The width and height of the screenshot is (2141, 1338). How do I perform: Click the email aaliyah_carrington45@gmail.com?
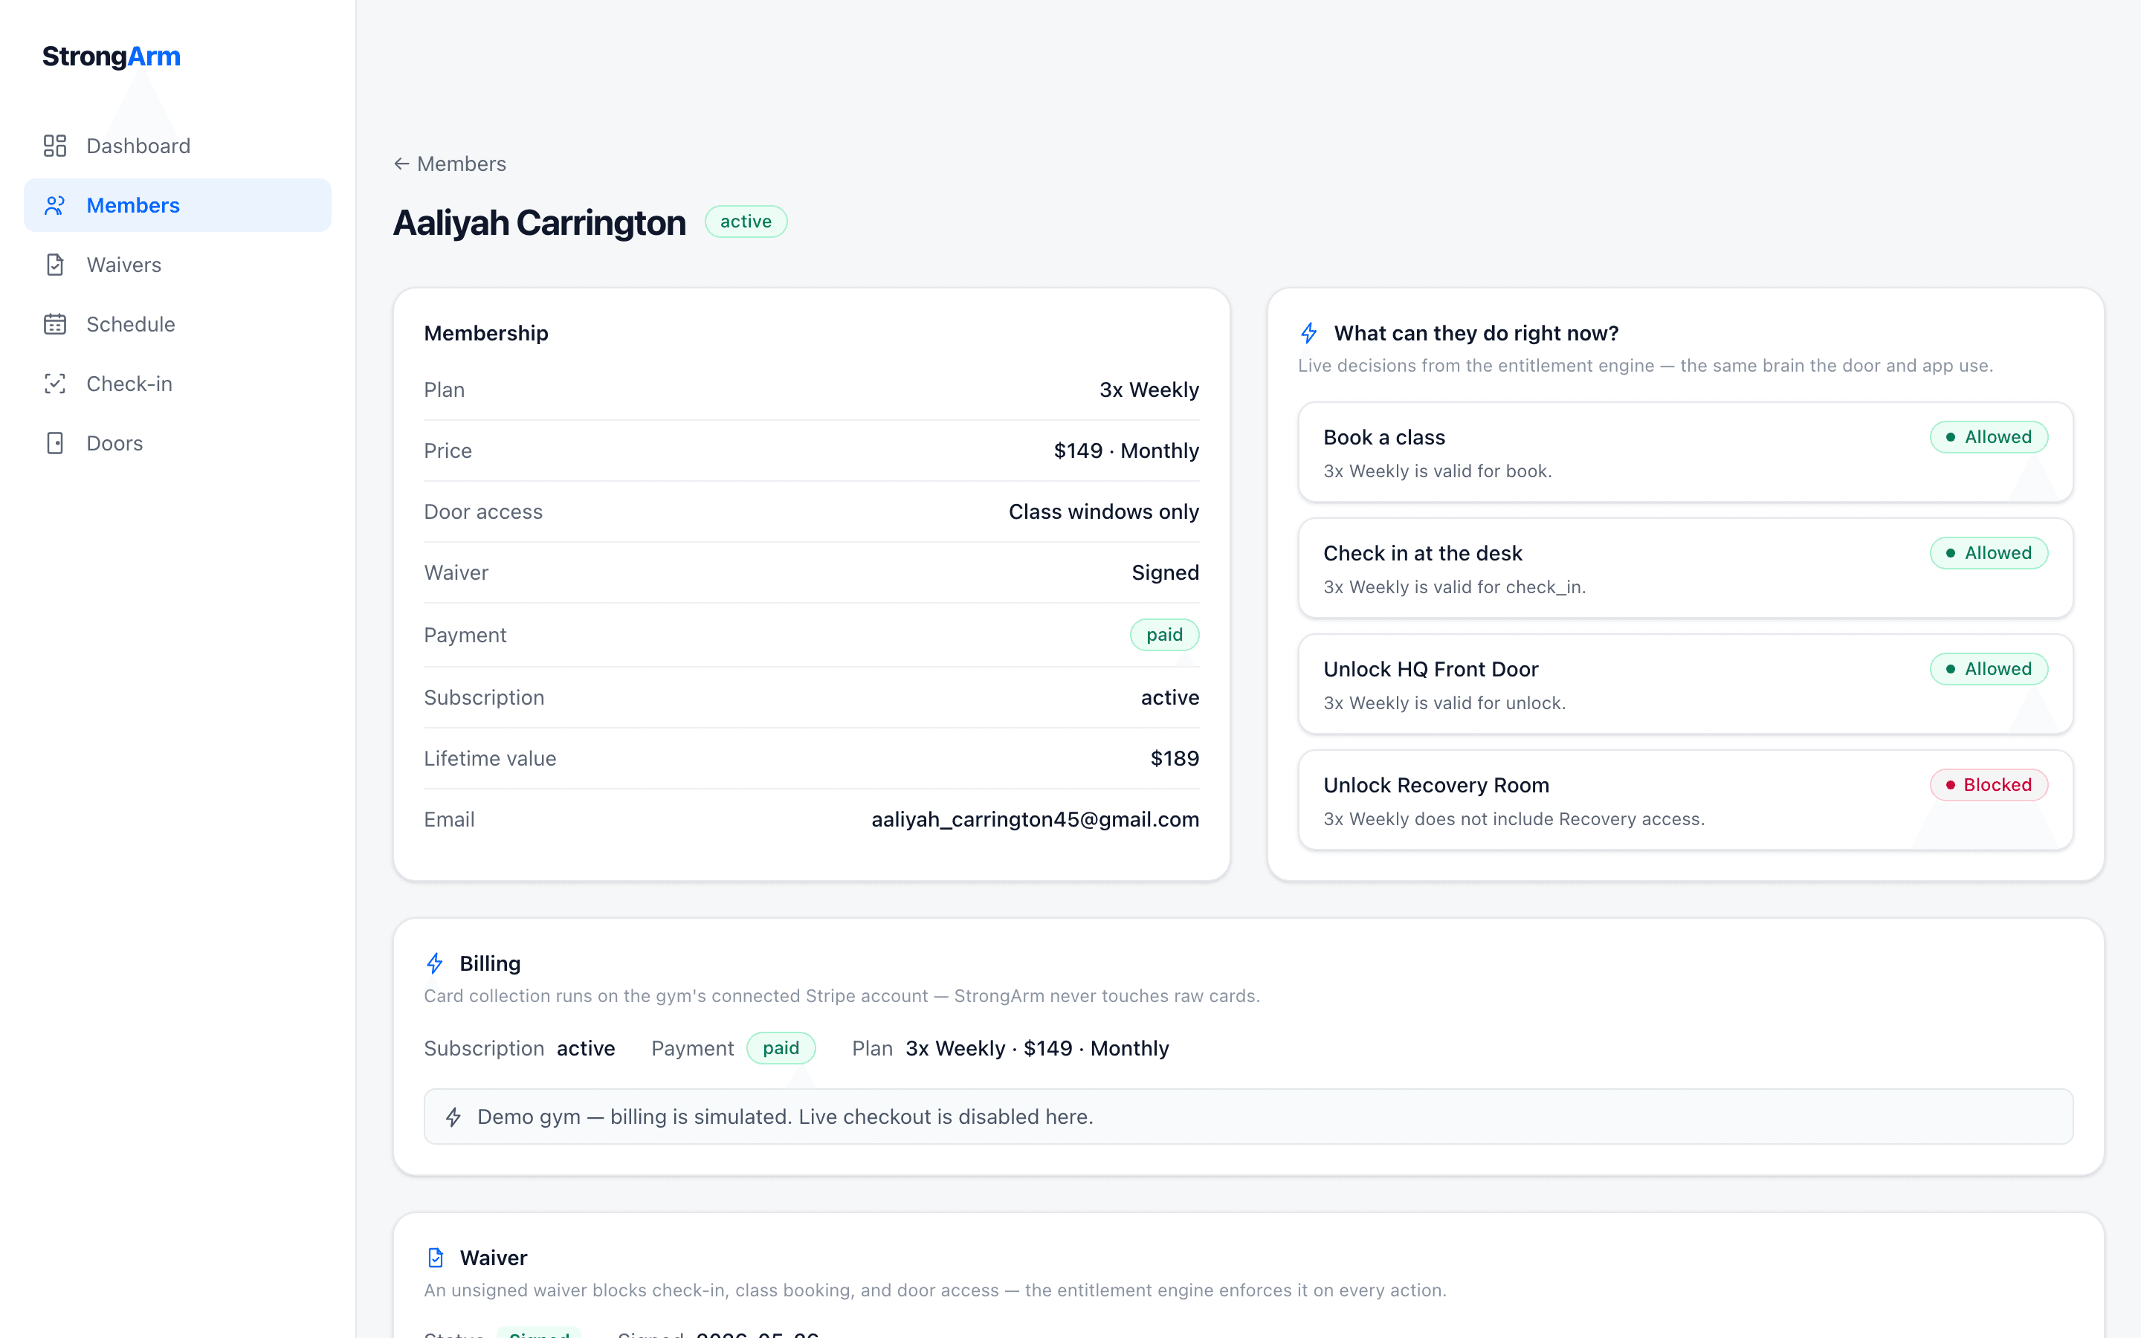pyautogui.click(x=1035, y=819)
